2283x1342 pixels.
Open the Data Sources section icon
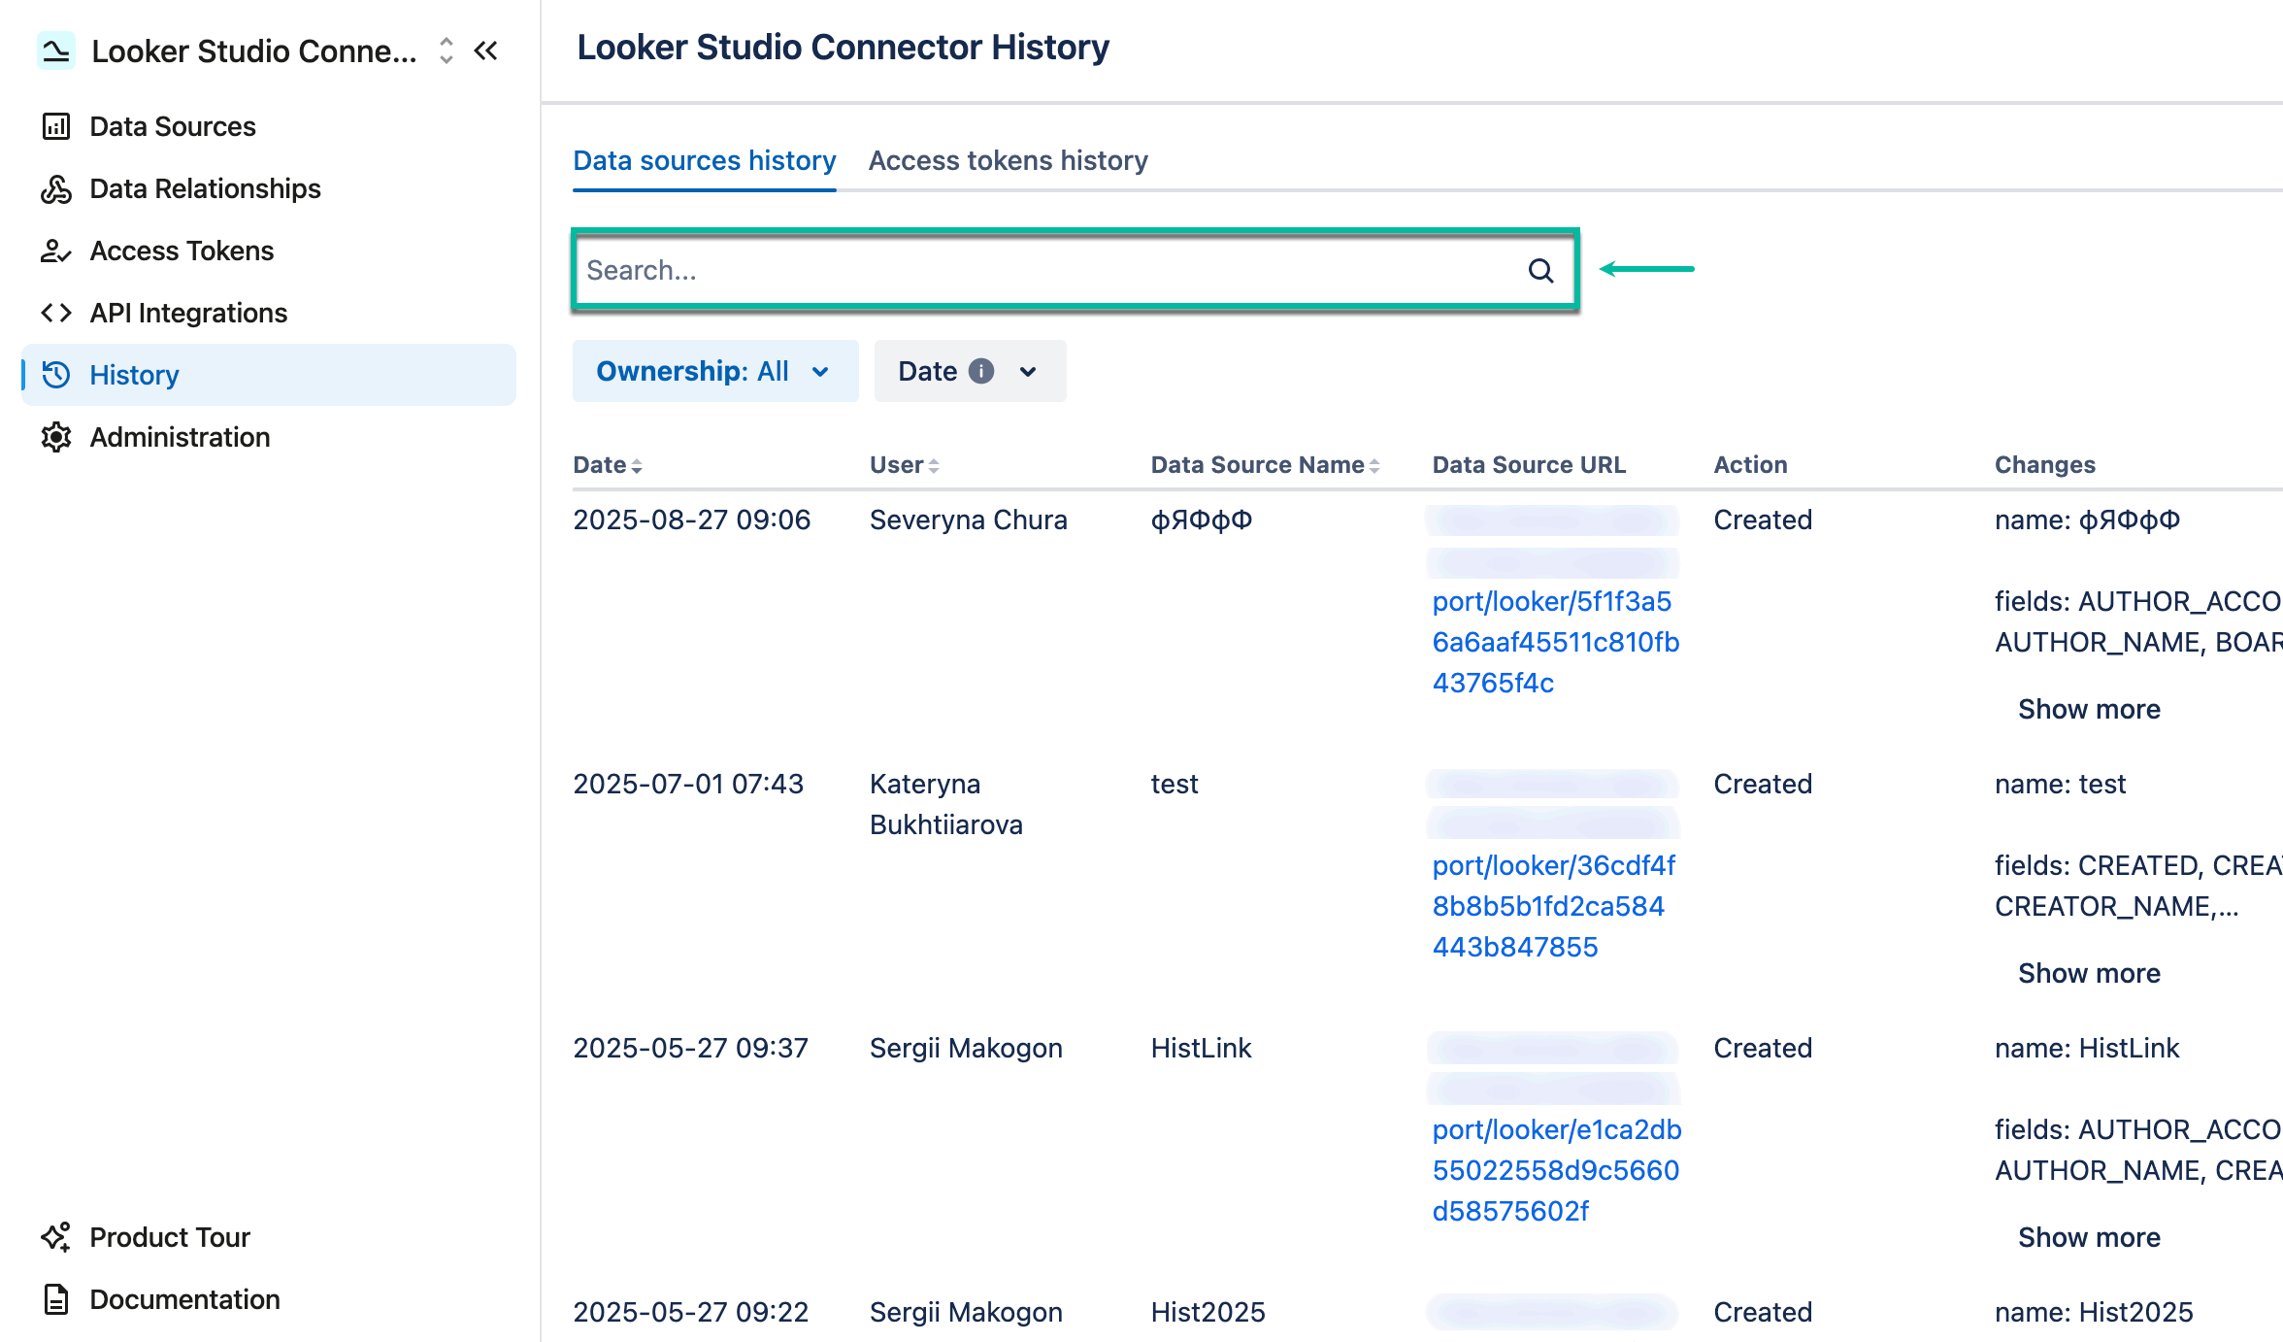(56, 125)
